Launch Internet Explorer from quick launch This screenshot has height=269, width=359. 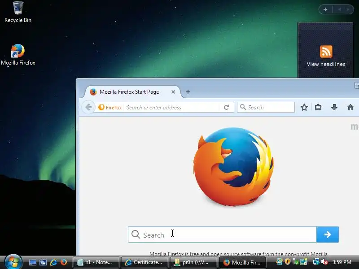click(53, 262)
